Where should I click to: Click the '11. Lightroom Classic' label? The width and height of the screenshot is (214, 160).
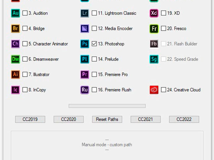click(117, 13)
